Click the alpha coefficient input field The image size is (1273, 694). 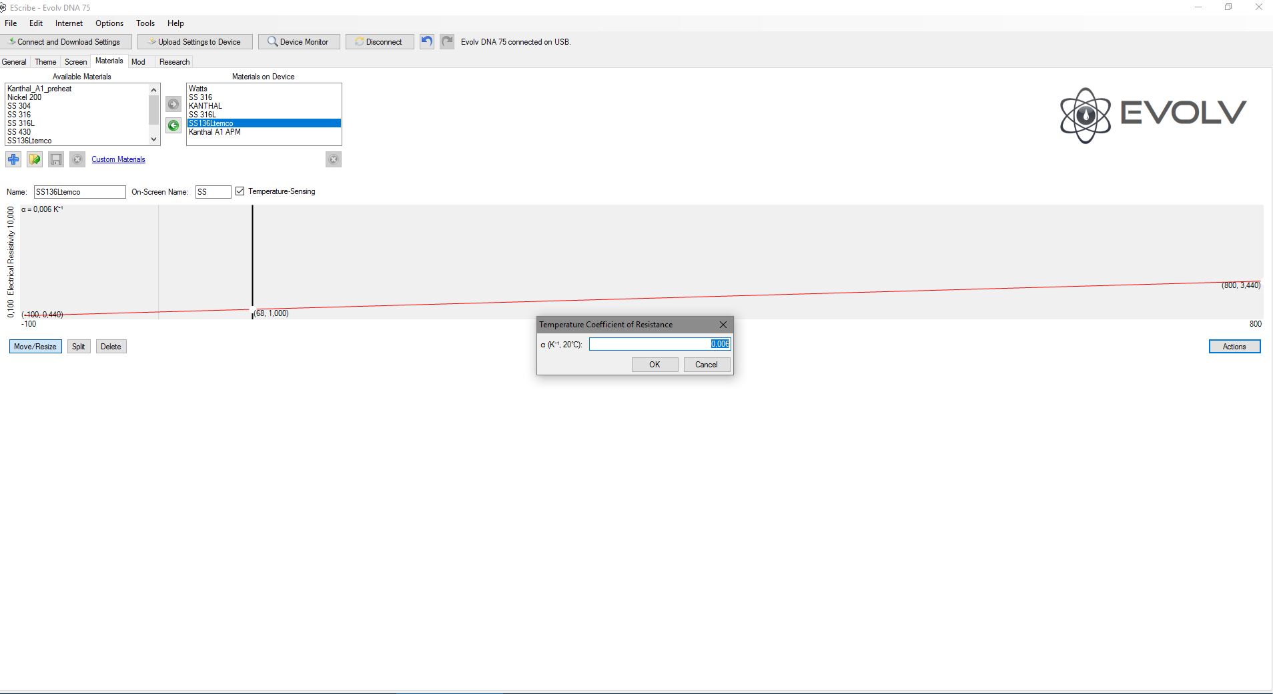click(x=659, y=344)
